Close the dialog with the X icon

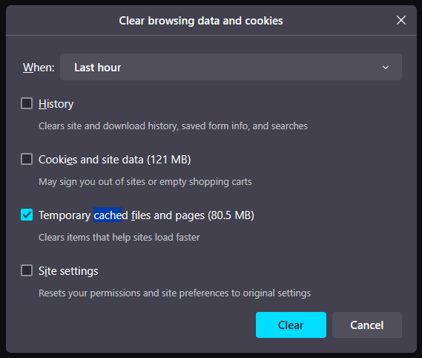click(x=401, y=20)
